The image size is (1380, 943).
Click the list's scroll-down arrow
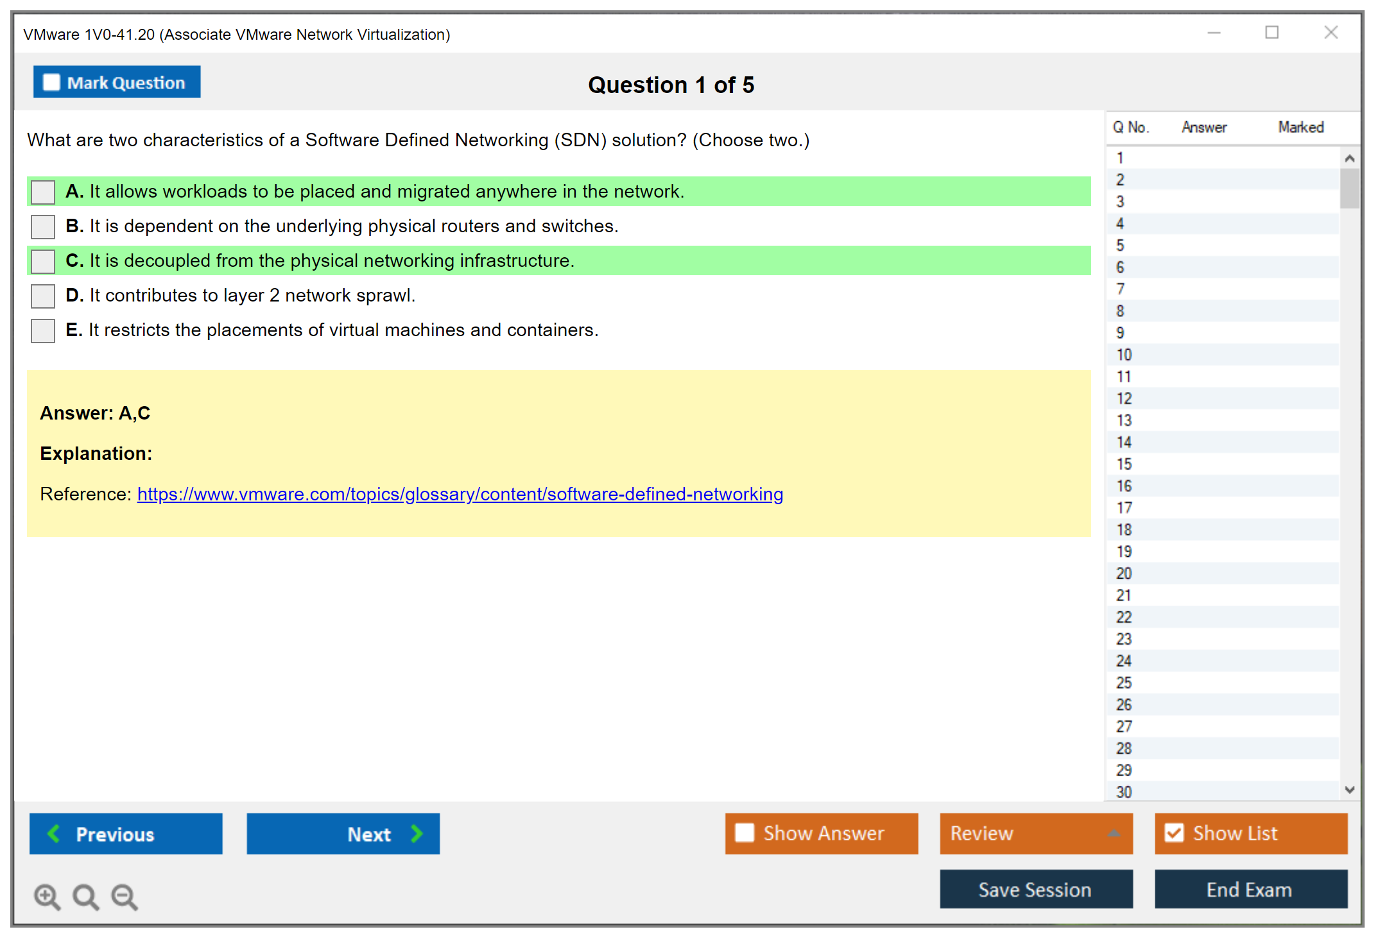[1349, 790]
